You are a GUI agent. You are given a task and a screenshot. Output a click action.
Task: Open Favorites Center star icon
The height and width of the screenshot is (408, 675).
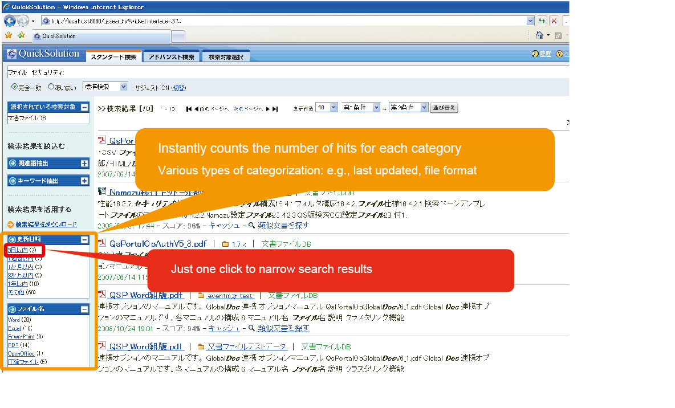click(9, 35)
